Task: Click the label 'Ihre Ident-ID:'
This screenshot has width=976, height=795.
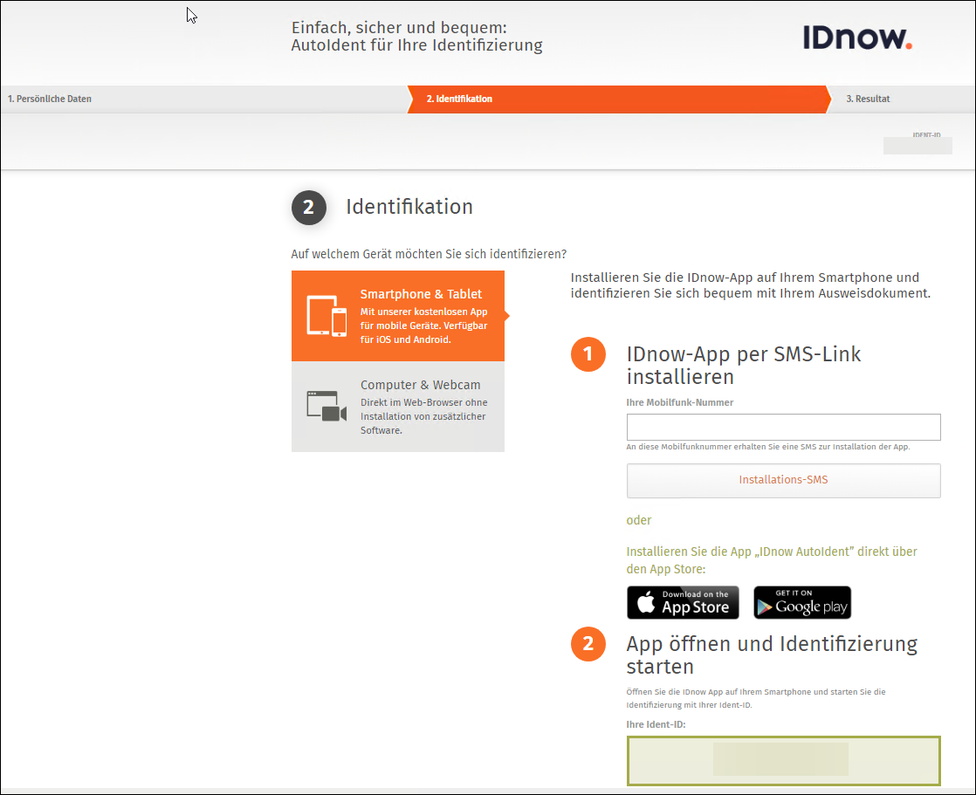Action: [x=656, y=724]
